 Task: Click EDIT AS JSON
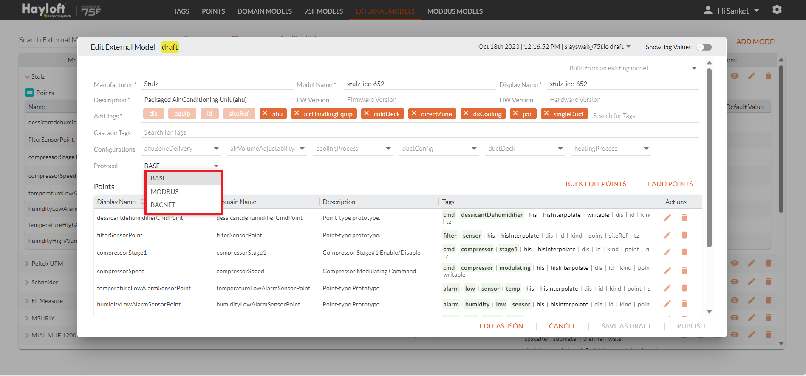click(x=501, y=326)
